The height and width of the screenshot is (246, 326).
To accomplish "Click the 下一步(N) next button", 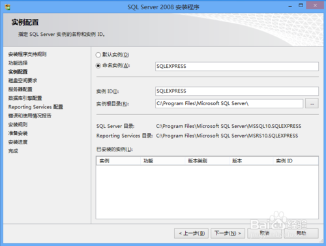I will click(x=228, y=234).
